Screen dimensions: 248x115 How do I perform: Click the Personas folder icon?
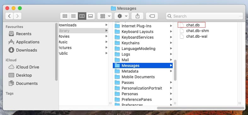pyautogui.click(x=117, y=94)
